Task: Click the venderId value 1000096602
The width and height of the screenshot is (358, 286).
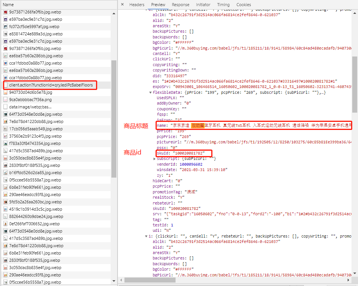Action: (x=191, y=165)
